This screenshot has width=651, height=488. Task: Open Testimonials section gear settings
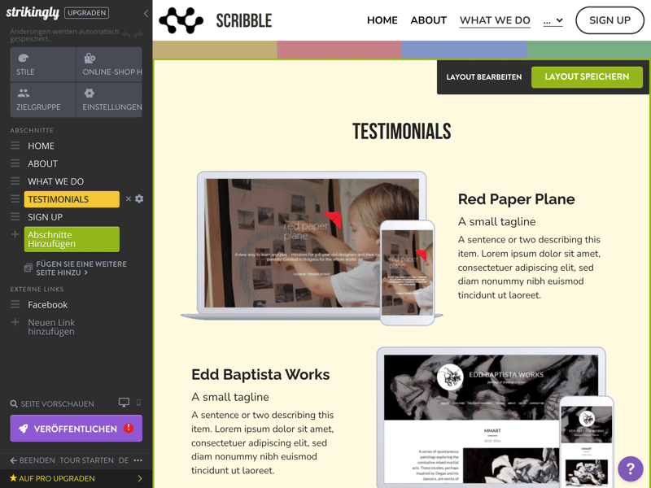tap(139, 198)
